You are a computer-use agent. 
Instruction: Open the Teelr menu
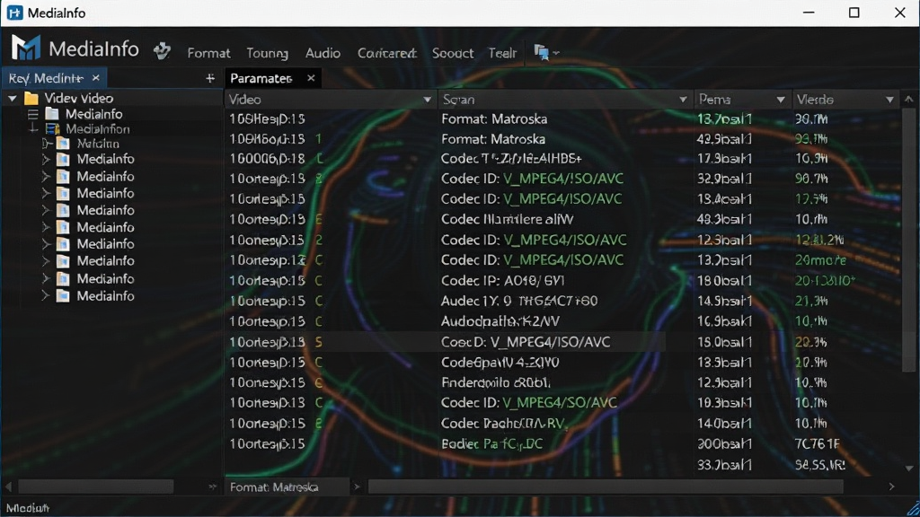click(x=502, y=53)
